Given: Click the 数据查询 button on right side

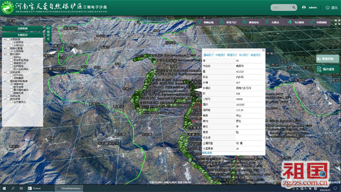Looking at the screenshot, I should point(328,59).
